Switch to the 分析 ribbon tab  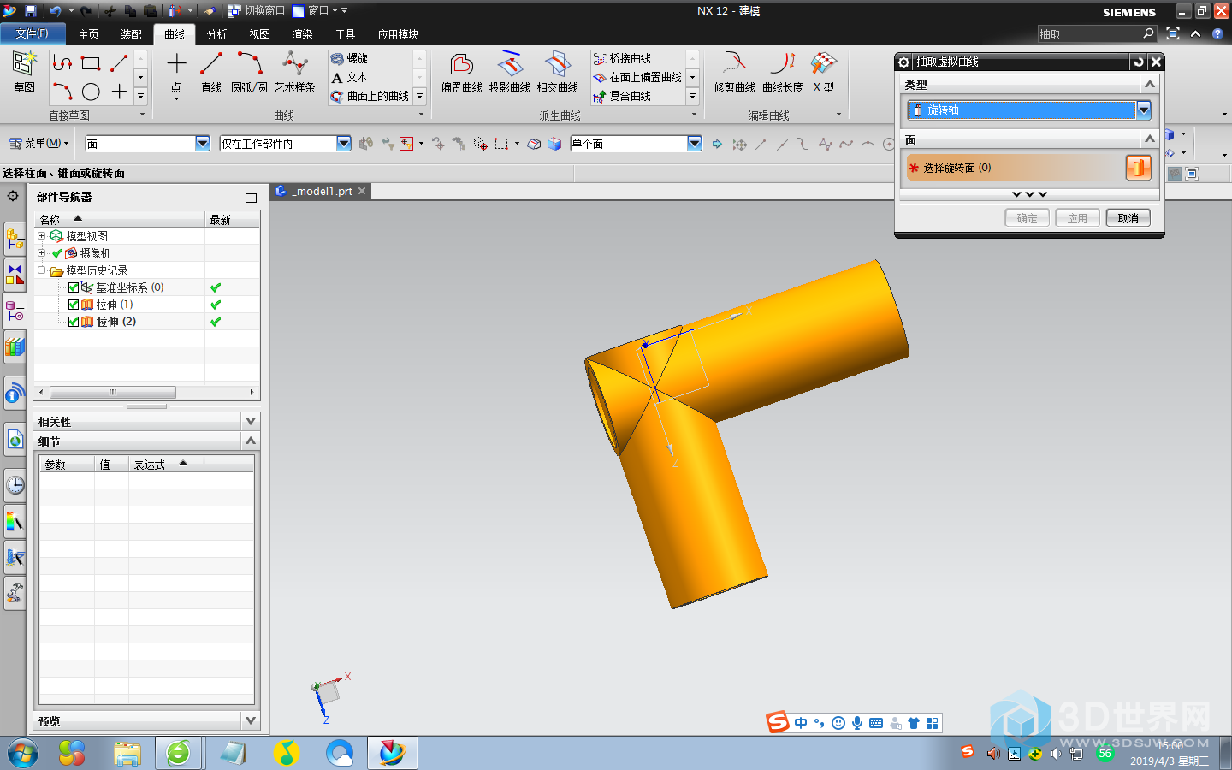coord(217,34)
